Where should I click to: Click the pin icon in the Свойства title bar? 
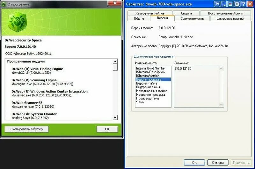(x=217, y=4)
